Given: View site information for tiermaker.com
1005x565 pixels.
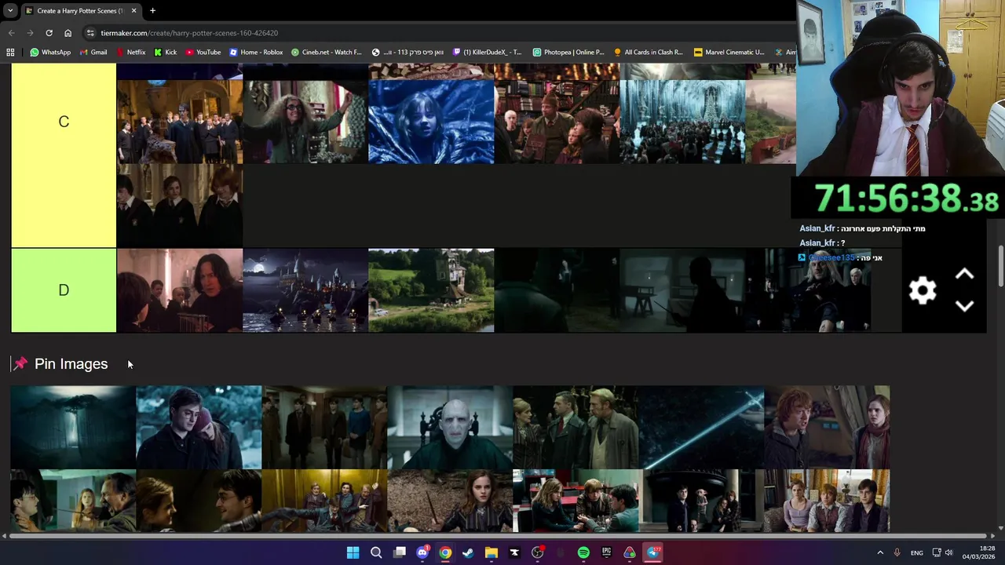Looking at the screenshot, I should pyautogui.click(x=90, y=33).
